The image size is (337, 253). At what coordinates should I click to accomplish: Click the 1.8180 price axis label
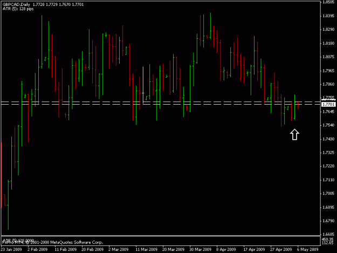click(328, 43)
